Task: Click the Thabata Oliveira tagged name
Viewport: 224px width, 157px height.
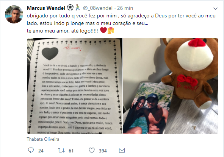Action: click(43, 139)
